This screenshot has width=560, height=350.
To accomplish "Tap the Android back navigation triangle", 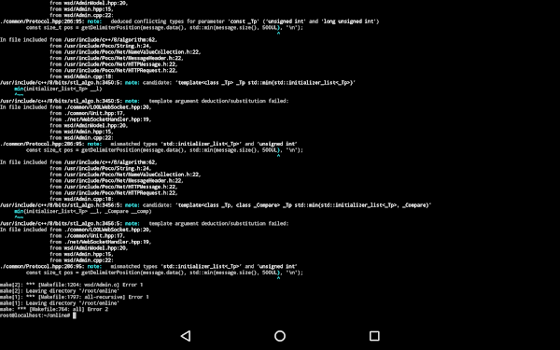I will click(186, 336).
